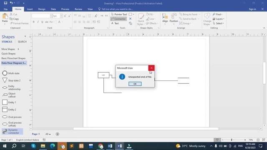The height and width of the screenshot is (150, 267).
Task: Click the macro recording status bar icon
Action: click(x=44, y=140)
